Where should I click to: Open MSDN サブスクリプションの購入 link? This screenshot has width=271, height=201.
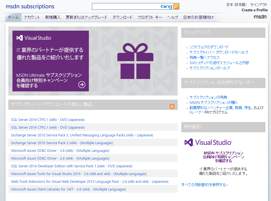click(x=214, y=102)
